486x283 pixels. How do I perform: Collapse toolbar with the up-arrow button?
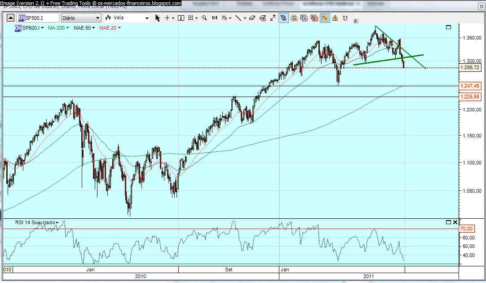10,18
